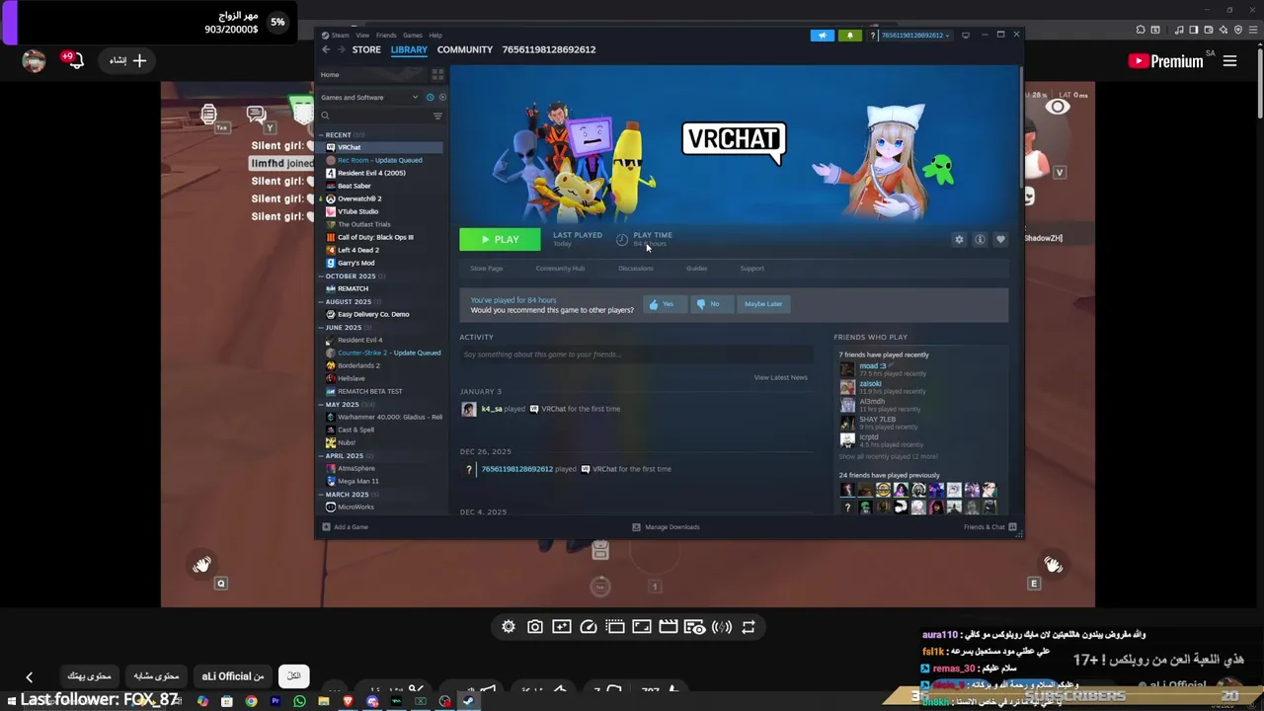Open the Steam menu in menu bar
This screenshot has width=1264, height=711.
(x=340, y=36)
